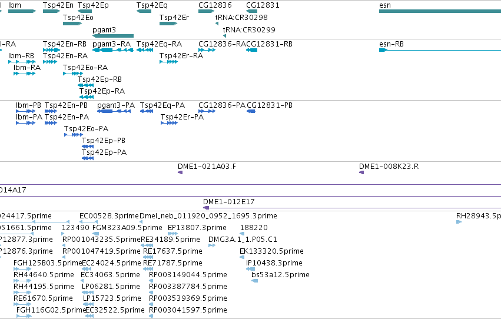Select transcript esn-RB

click(x=440, y=50)
